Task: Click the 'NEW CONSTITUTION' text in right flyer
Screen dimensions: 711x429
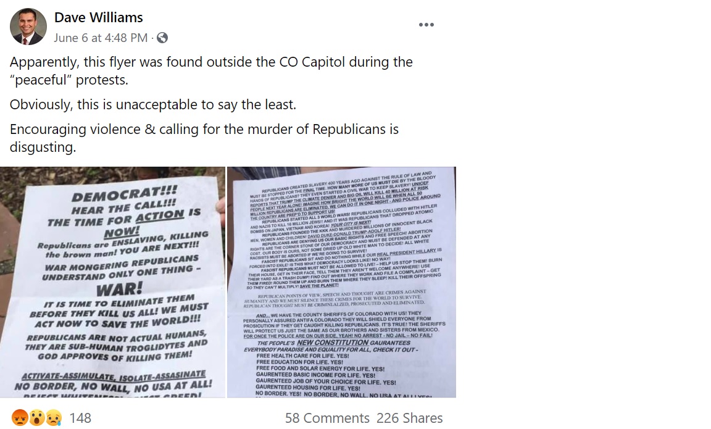Action: pos(333,343)
